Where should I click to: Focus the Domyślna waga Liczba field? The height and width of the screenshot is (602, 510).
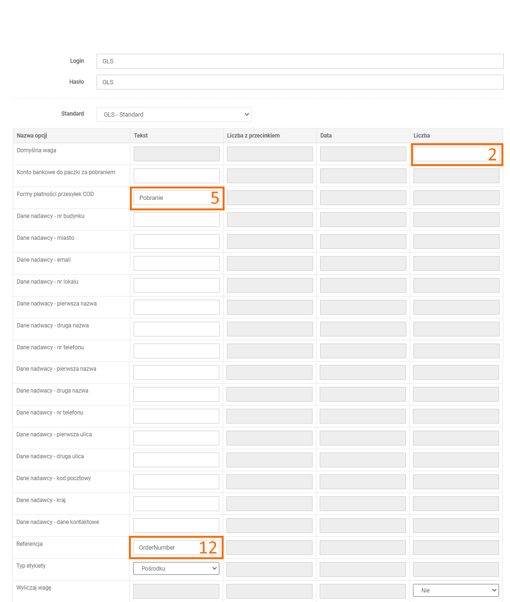tap(450, 154)
